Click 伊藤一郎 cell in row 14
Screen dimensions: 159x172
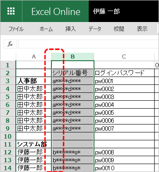click(x=34, y=168)
